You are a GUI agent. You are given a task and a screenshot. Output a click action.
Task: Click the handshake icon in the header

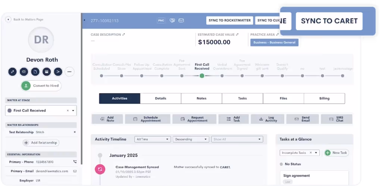tap(172, 21)
